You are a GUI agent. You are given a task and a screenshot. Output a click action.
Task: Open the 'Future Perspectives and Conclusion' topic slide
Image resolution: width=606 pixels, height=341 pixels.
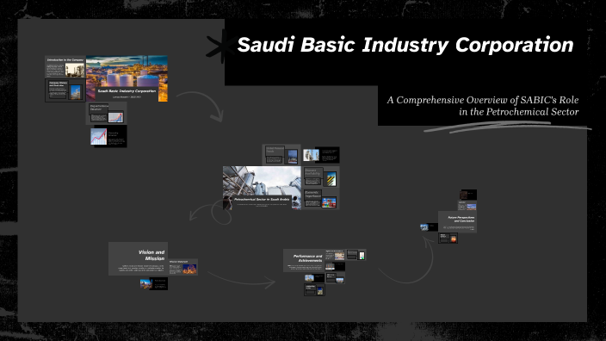click(457, 222)
